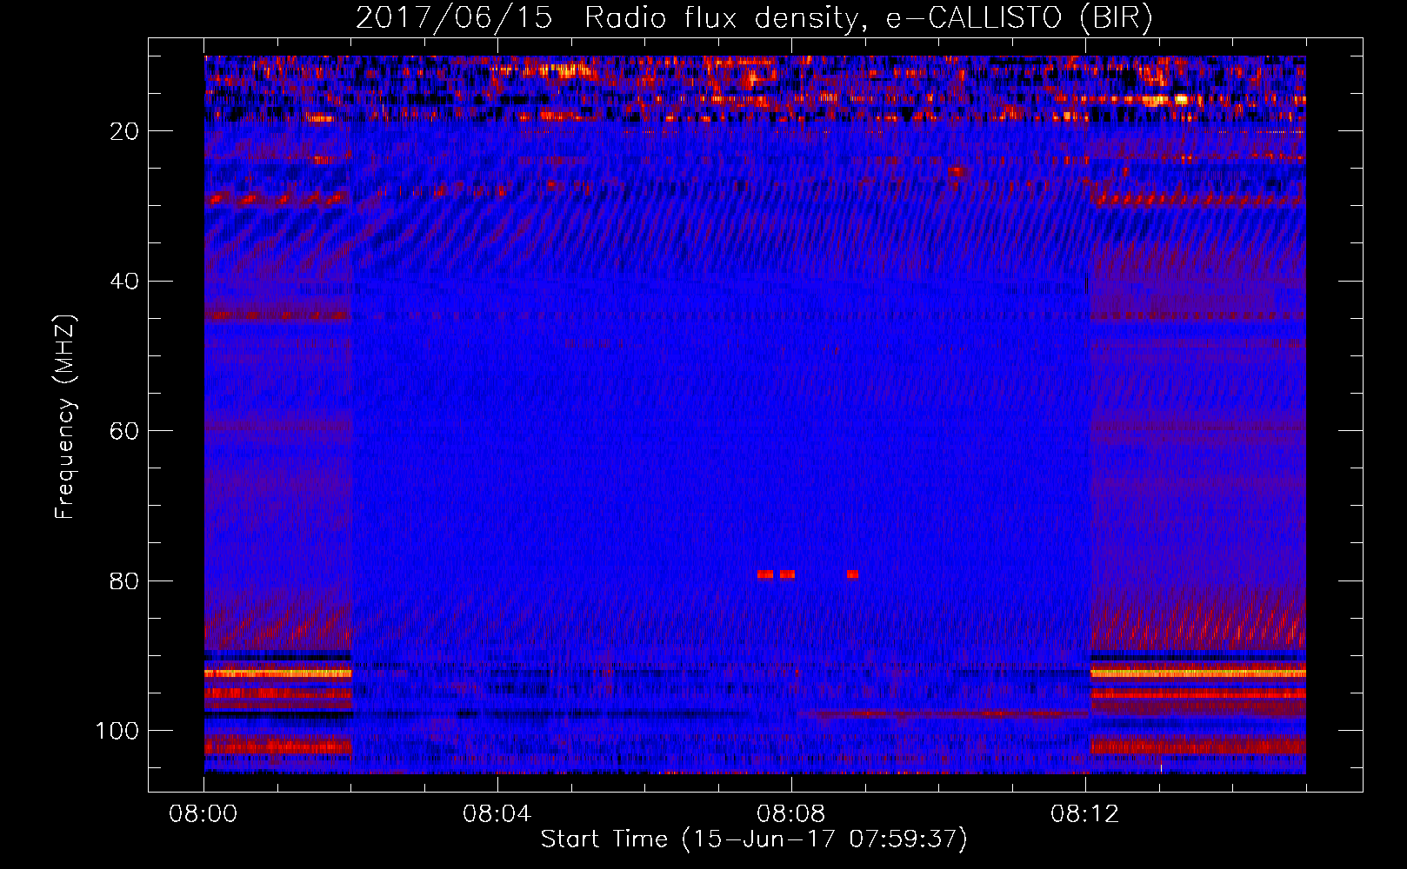Click the 'Frequency (MHZ)' axis label
This screenshot has height=869, width=1407.
(65, 417)
